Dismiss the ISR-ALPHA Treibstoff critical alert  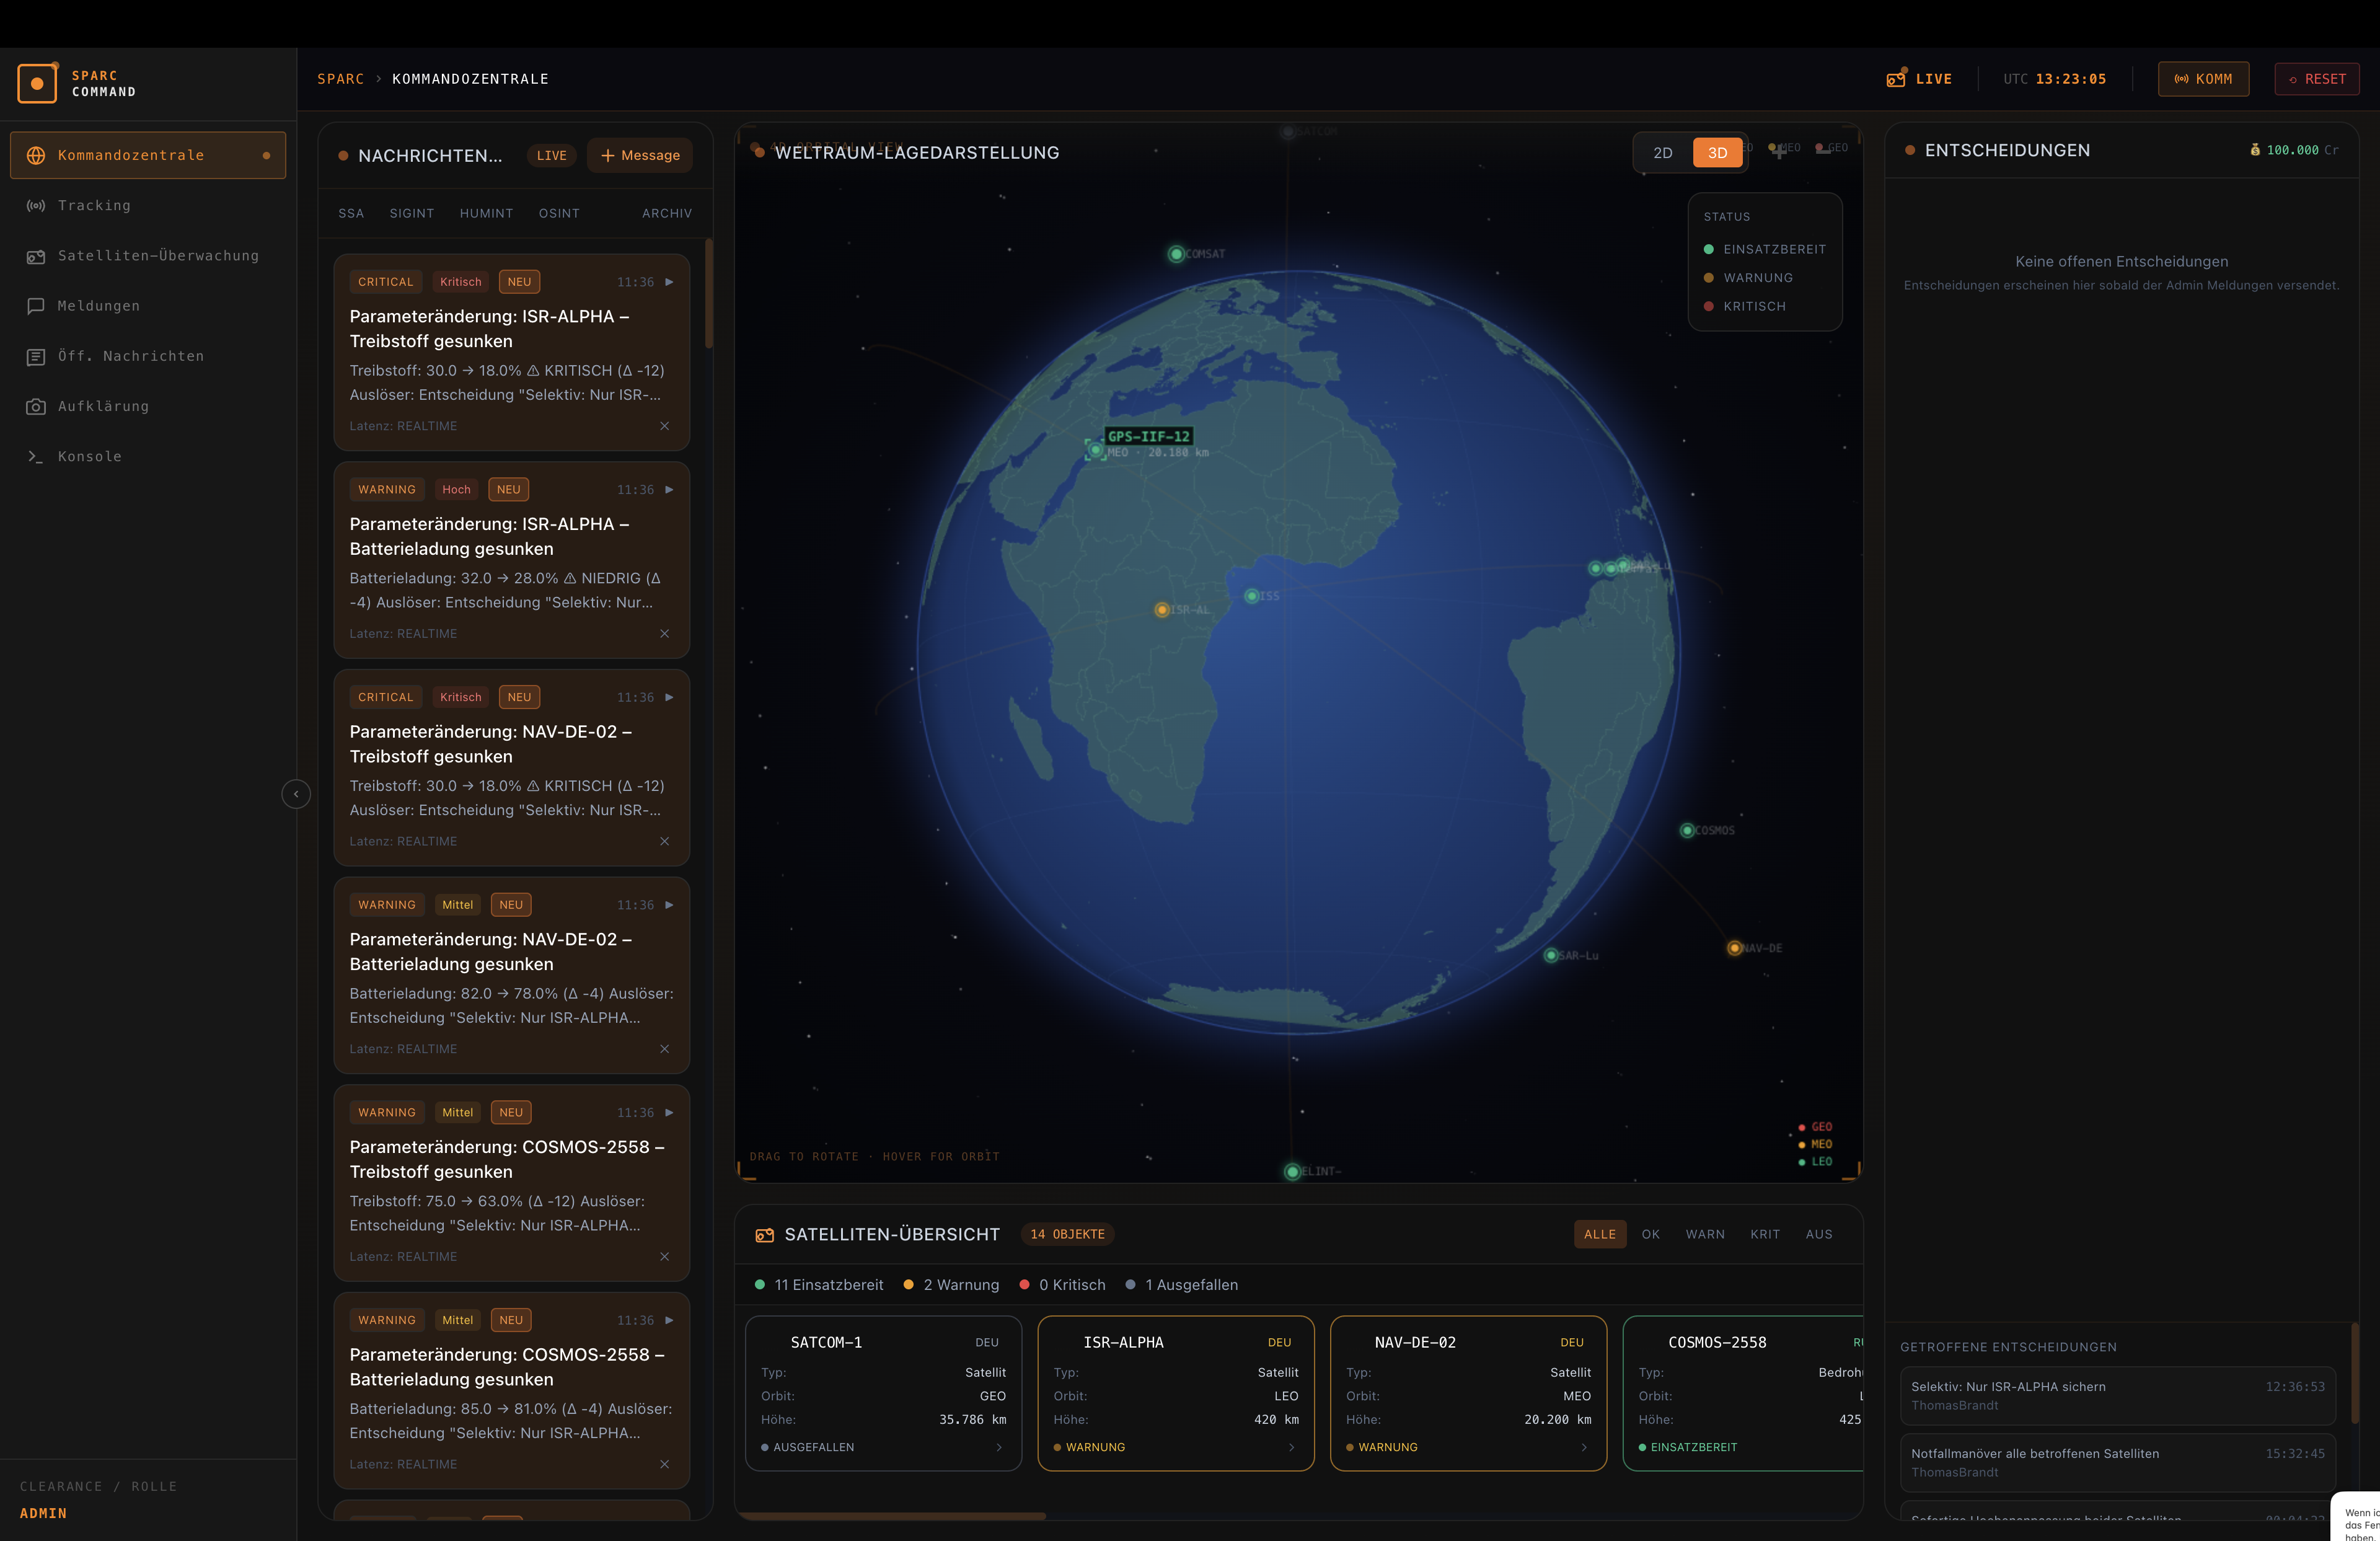[x=664, y=426]
